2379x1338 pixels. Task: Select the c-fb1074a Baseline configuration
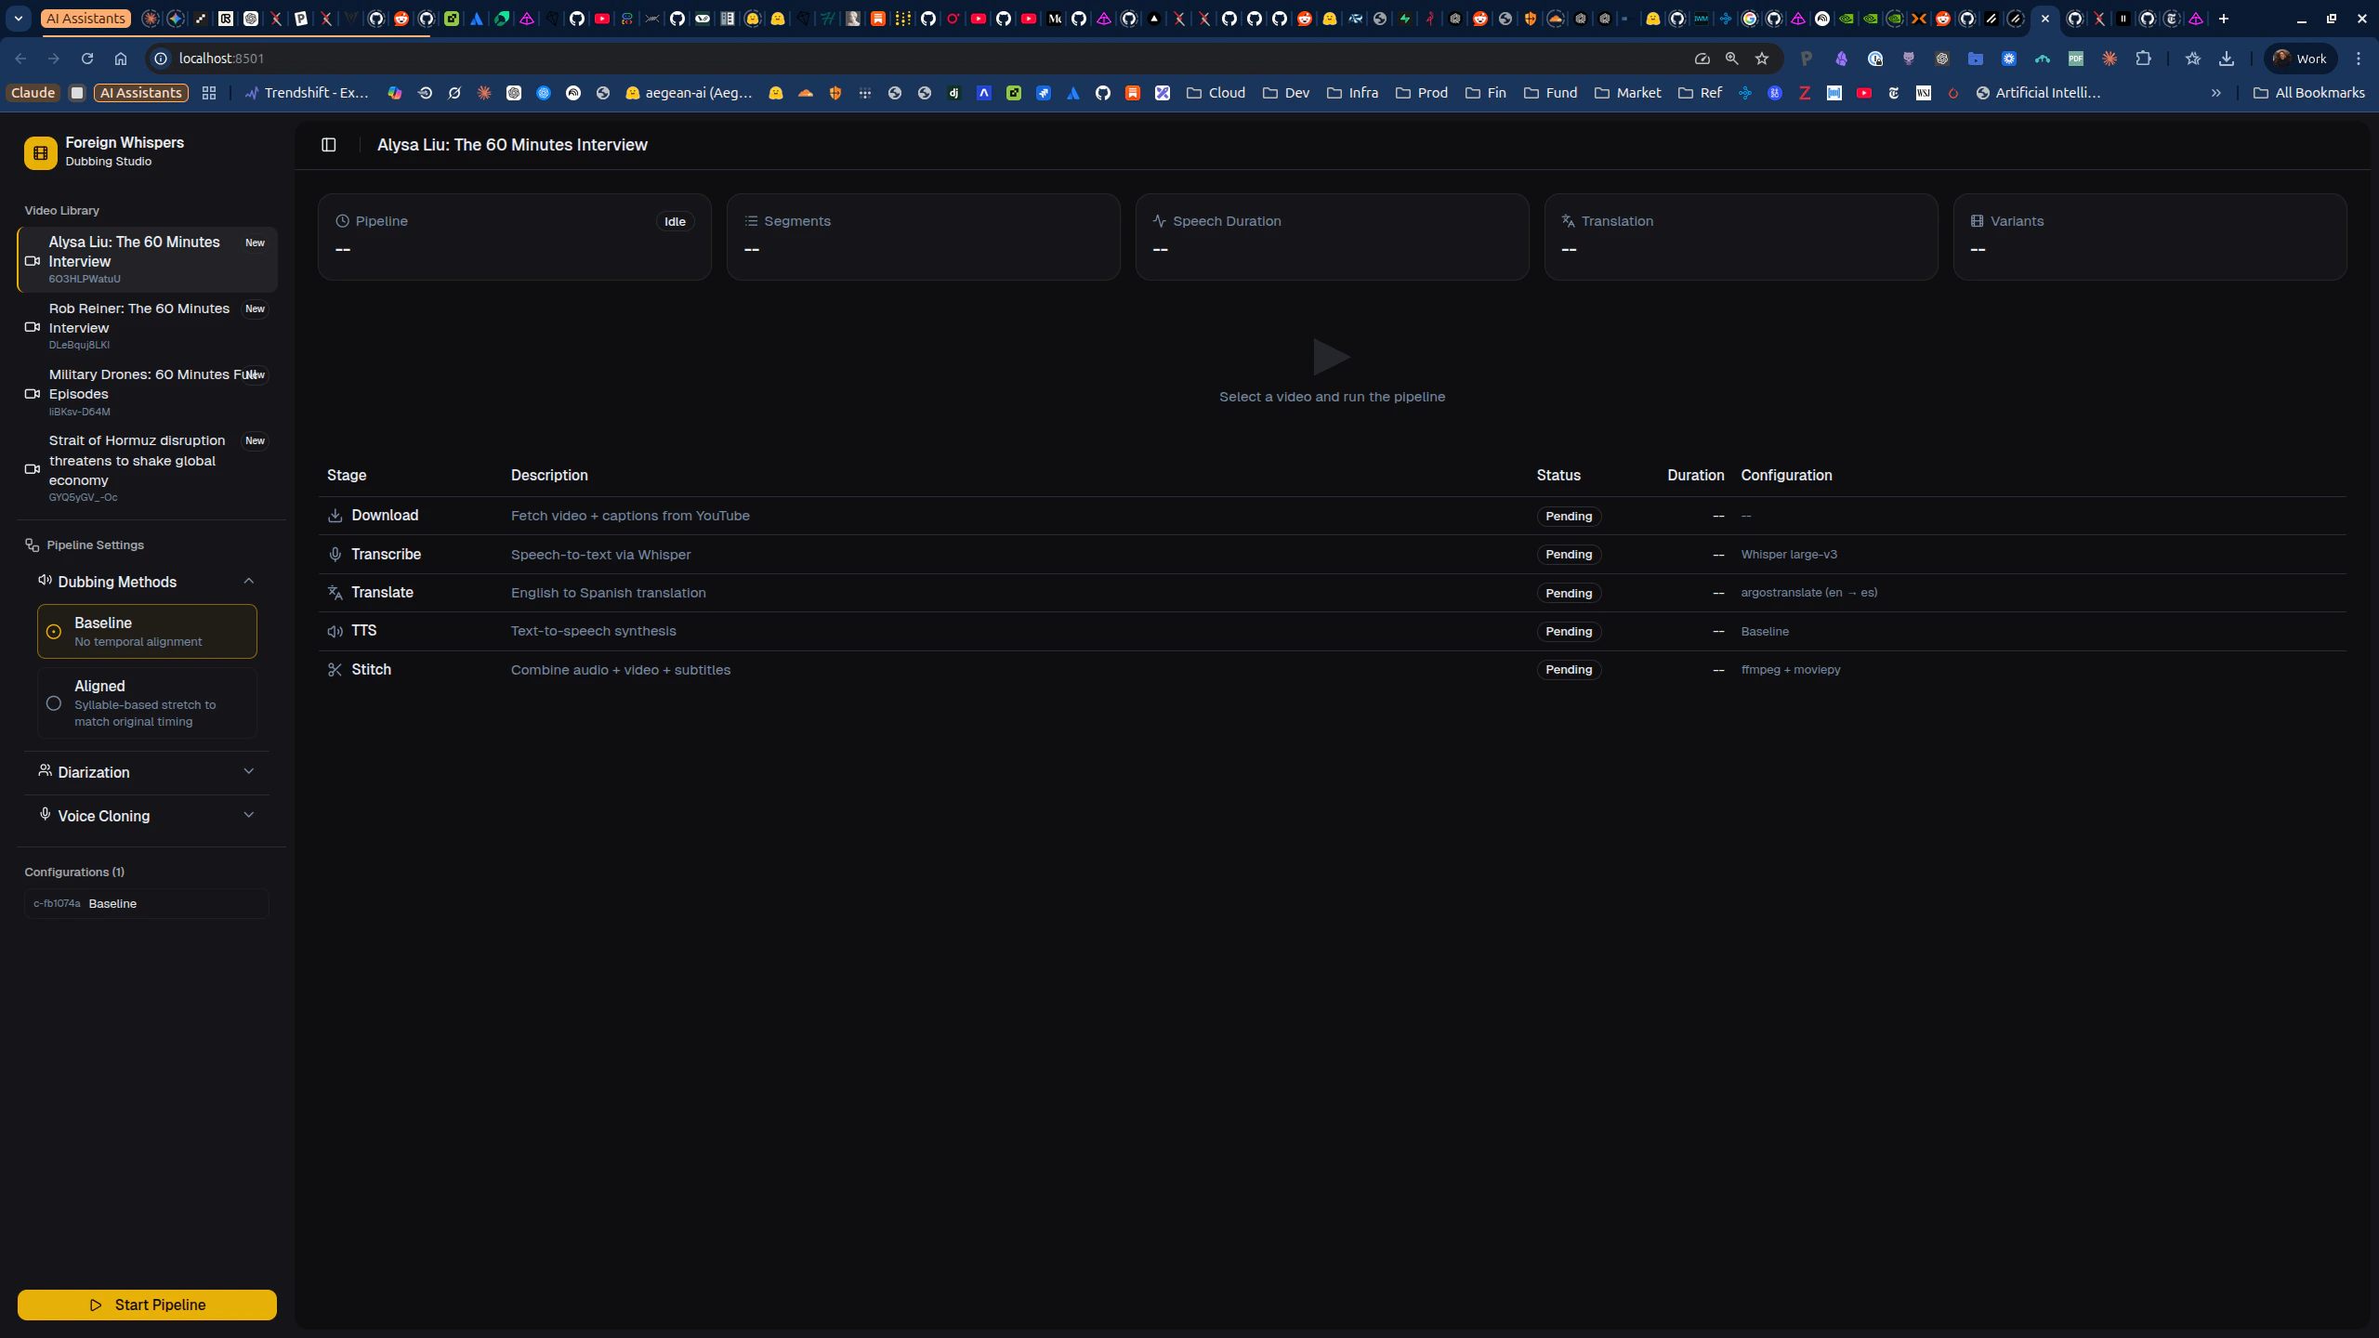coord(147,904)
